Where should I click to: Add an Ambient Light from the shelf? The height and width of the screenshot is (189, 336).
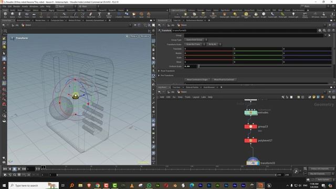[x=293, y=15]
